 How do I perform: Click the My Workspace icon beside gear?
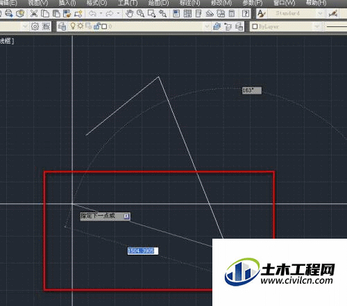tap(46, 26)
